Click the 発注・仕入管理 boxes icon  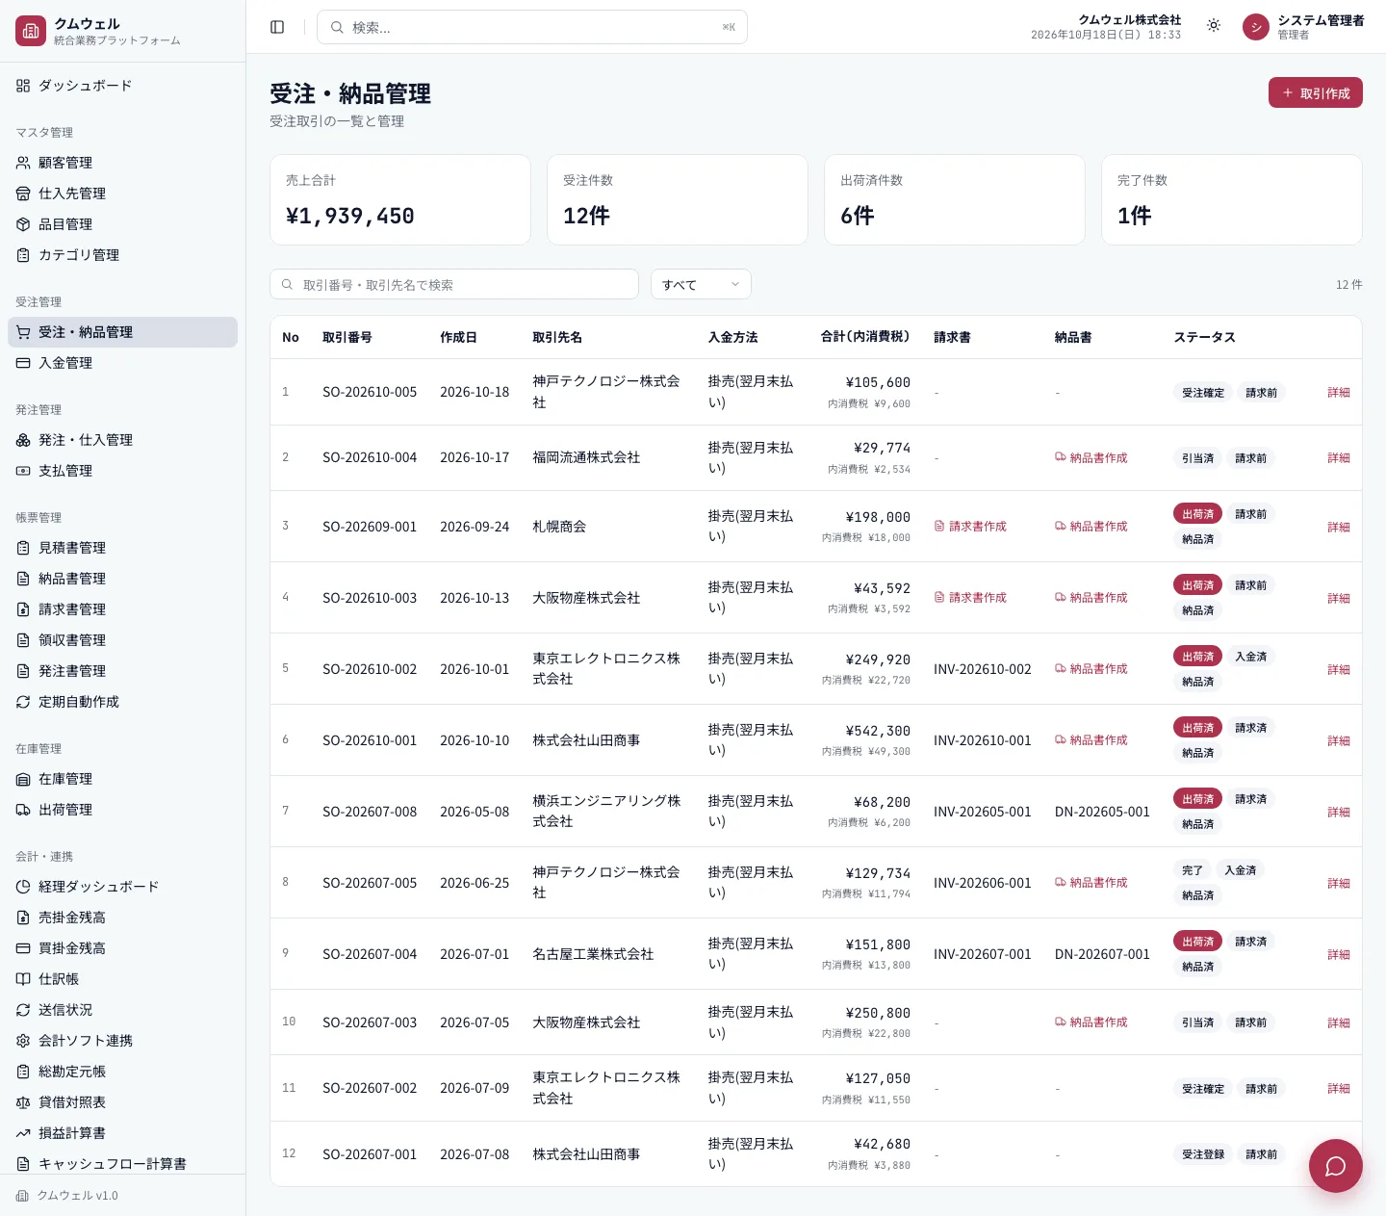[x=23, y=440]
